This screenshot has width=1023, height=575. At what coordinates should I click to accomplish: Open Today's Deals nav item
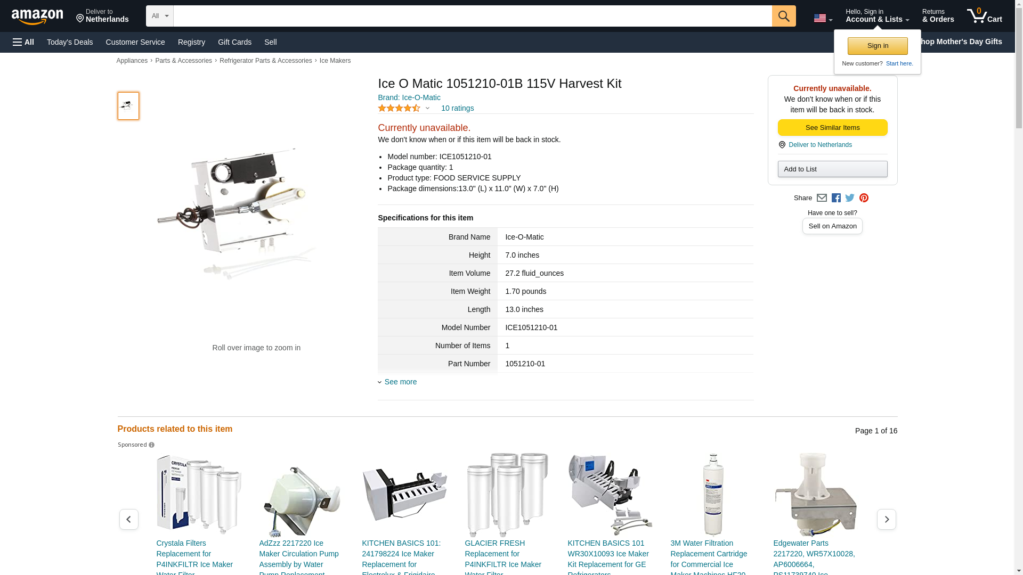point(70,42)
